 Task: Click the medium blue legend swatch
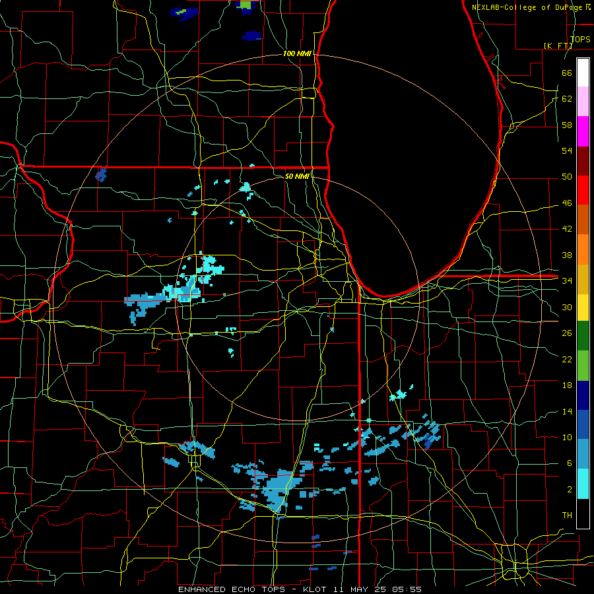[583, 424]
